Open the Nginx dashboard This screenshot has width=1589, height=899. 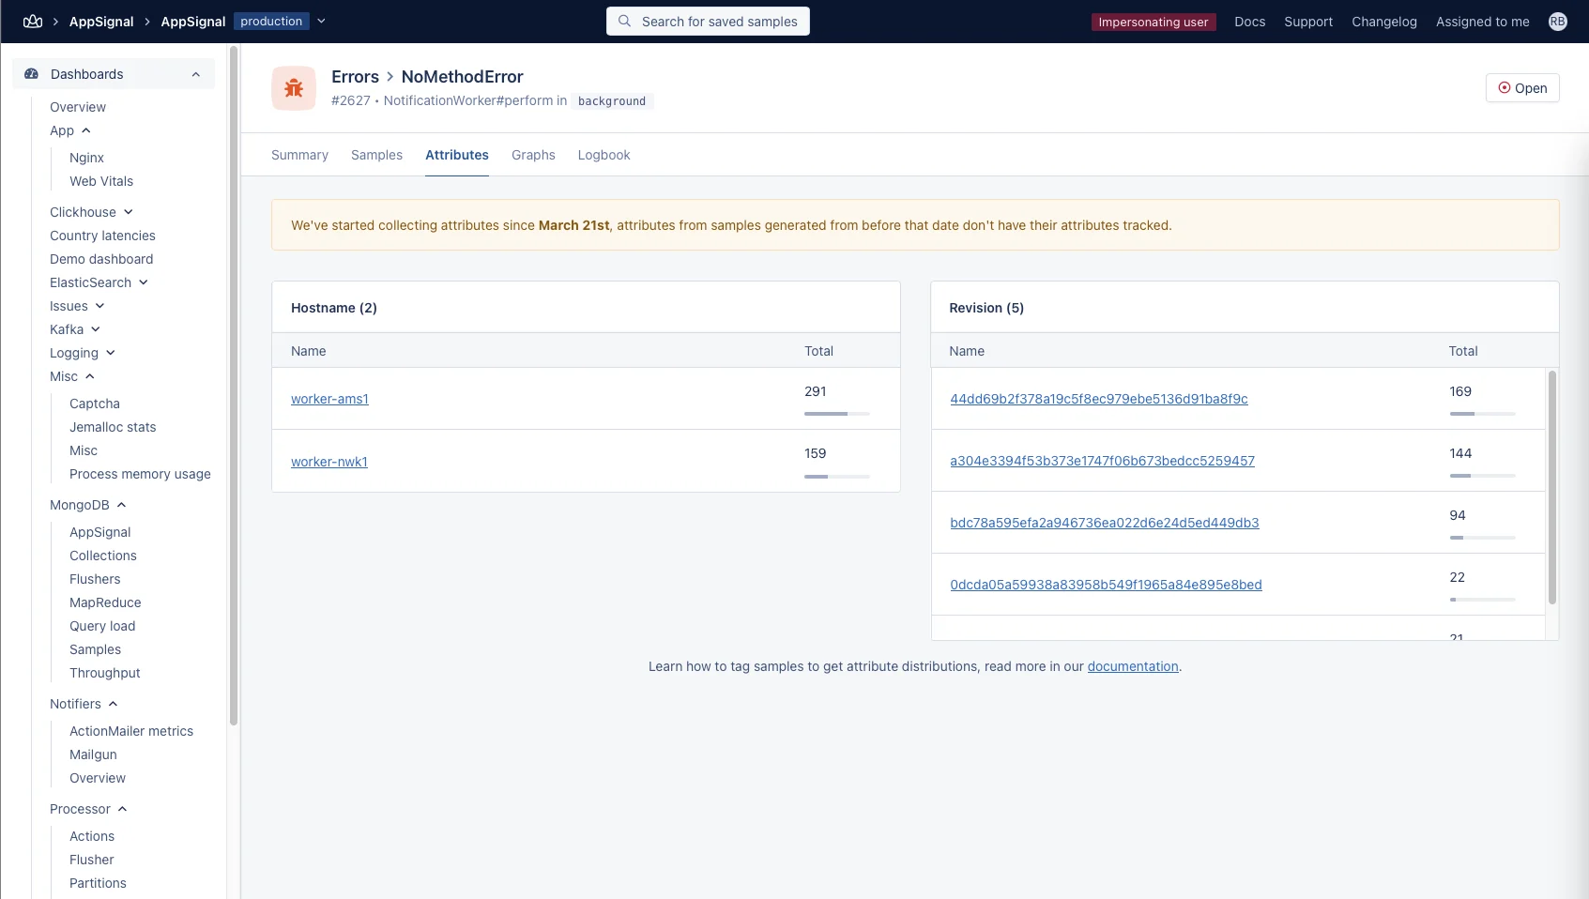pos(86,158)
